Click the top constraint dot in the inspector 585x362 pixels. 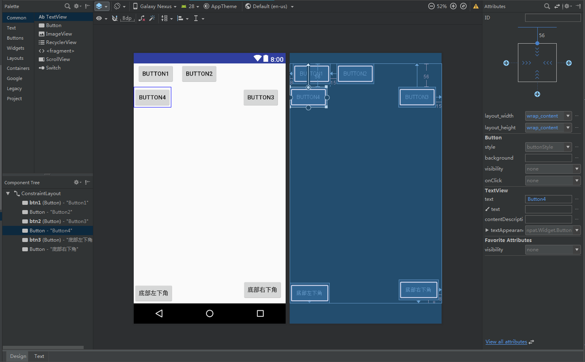pos(537,43)
